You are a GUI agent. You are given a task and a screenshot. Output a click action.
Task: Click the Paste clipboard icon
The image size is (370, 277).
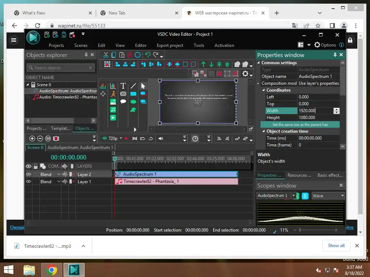pyautogui.click(x=122, y=55)
